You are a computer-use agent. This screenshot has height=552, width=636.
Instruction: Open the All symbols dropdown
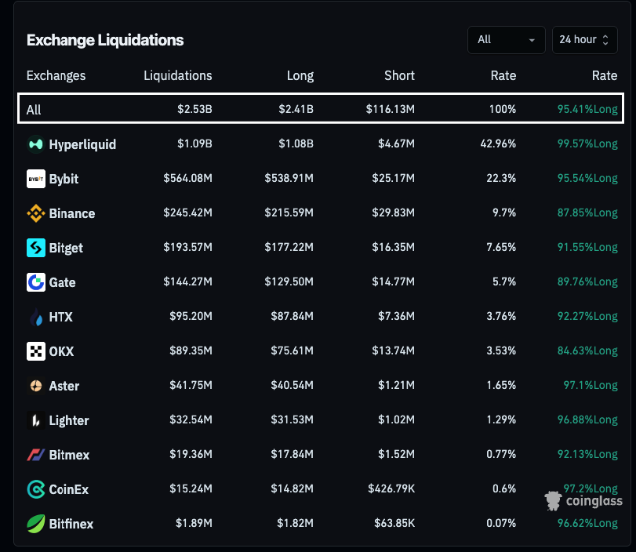506,40
